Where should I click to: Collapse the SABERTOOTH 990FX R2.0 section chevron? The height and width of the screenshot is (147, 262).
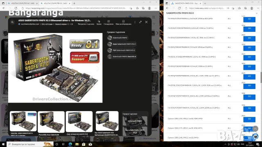tap(257, 13)
